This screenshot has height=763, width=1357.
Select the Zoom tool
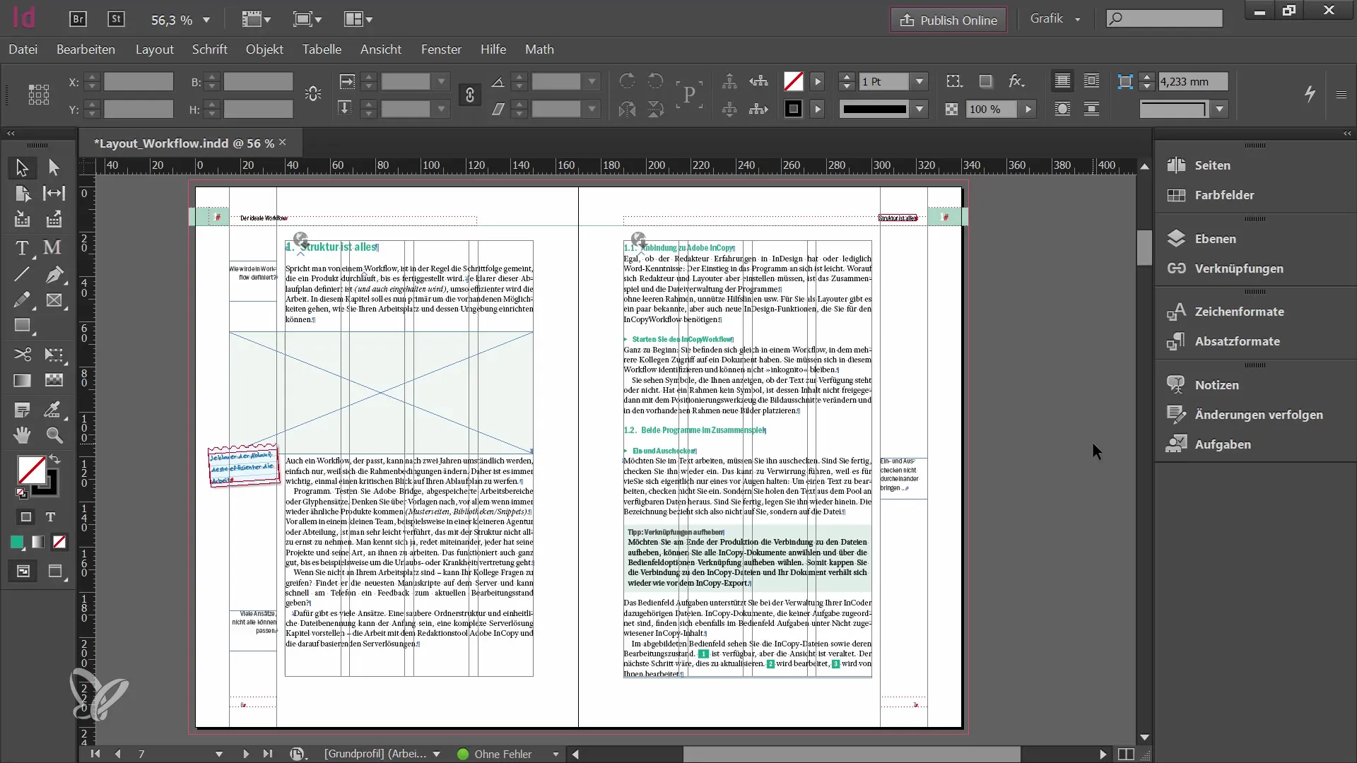click(x=54, y=435)
